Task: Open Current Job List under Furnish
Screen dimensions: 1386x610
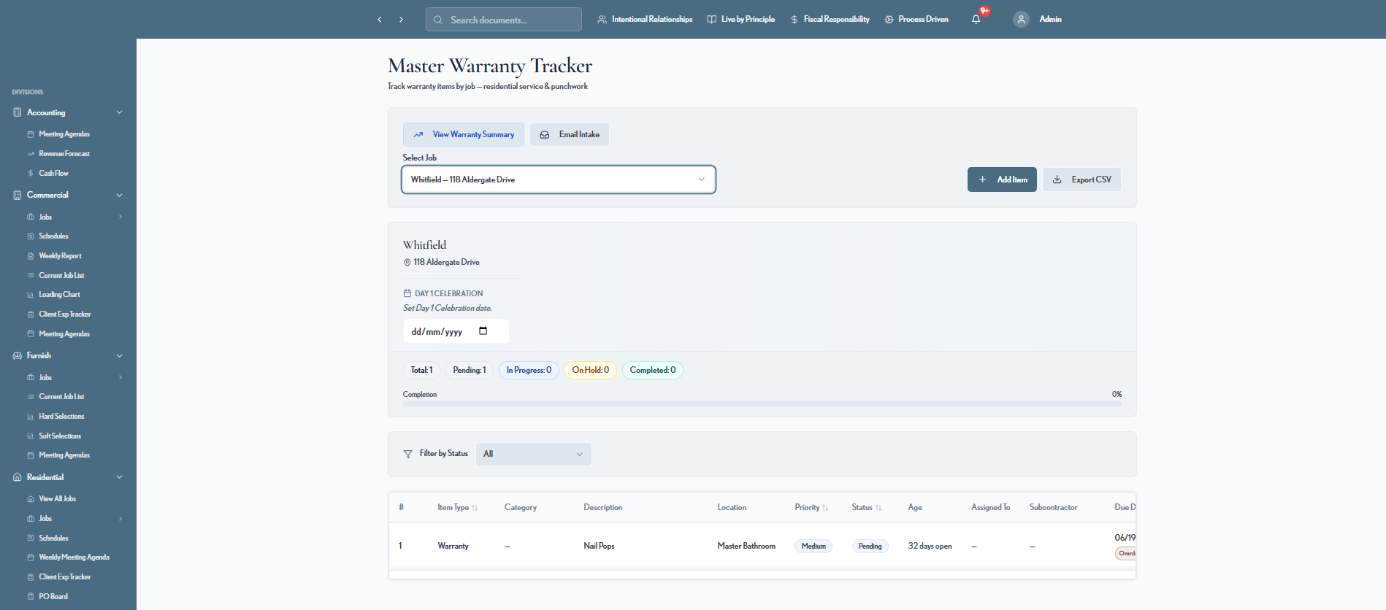Action: point(61,397)
